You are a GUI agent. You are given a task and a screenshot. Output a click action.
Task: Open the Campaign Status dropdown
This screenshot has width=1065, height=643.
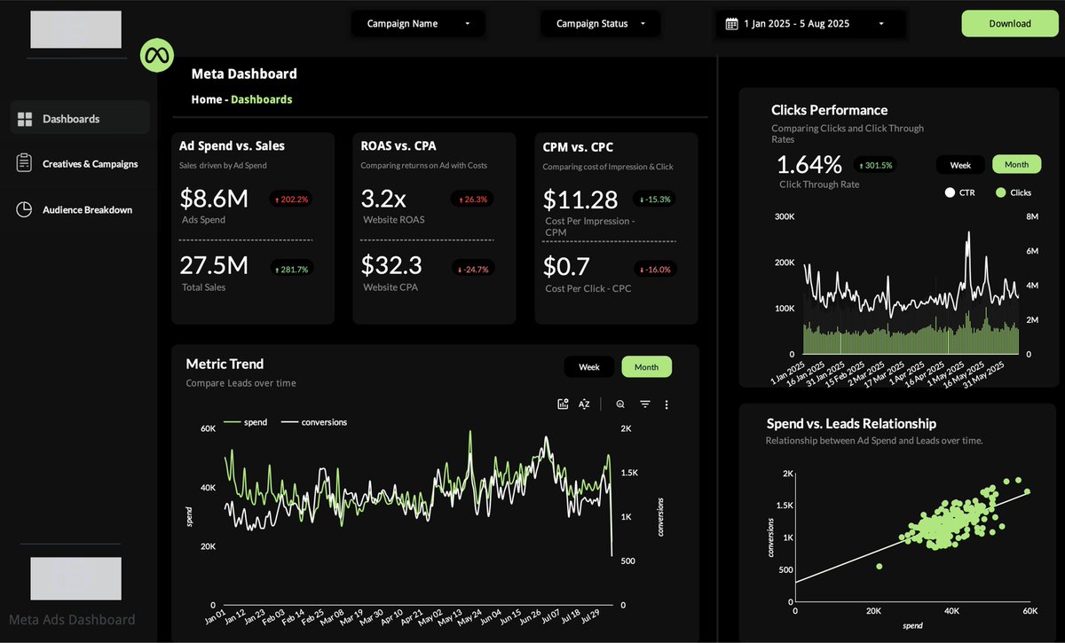600,24
